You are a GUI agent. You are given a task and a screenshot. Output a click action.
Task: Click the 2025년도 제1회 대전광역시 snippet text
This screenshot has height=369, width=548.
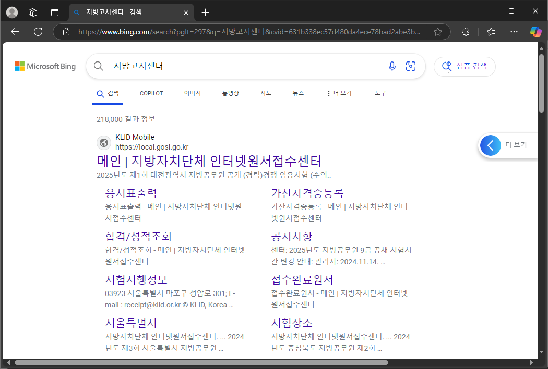tap(214, 175)
